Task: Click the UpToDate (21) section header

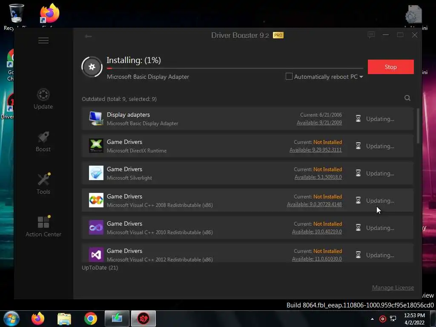Action: coord(100,267)
